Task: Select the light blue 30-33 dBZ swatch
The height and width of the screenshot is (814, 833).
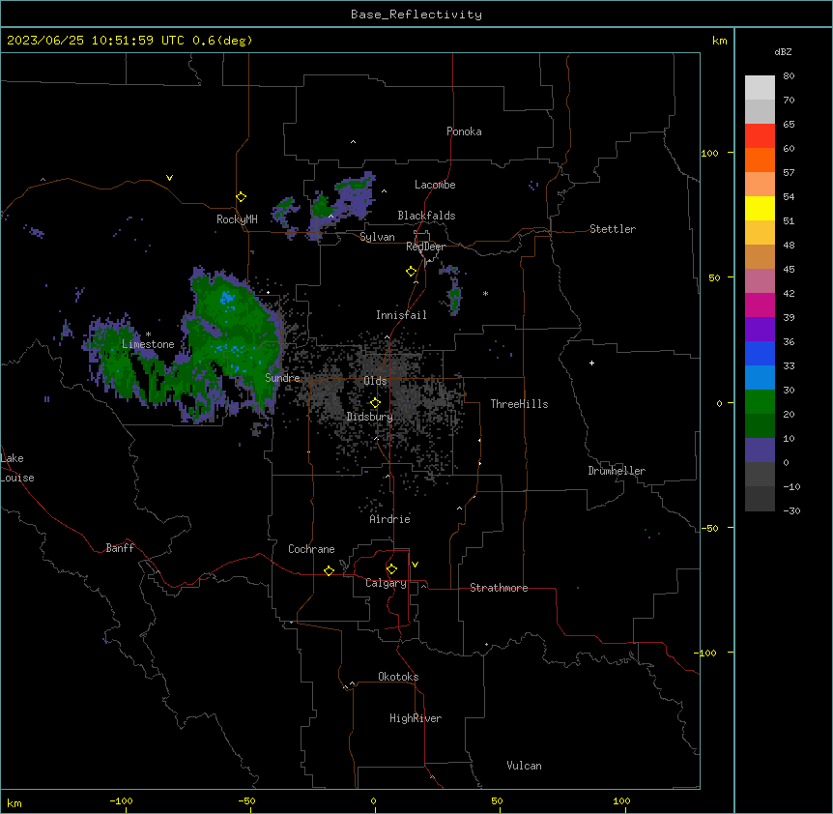Action: (x=760, y=378)
